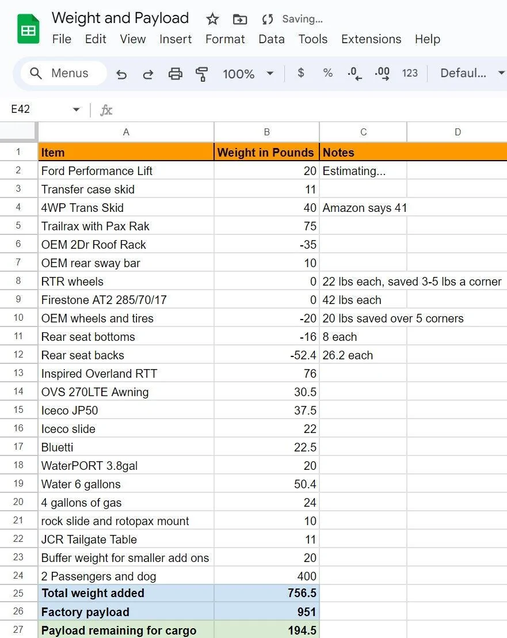Open More formats 123 button
507x638 pixels.
(x=410, y=73)
